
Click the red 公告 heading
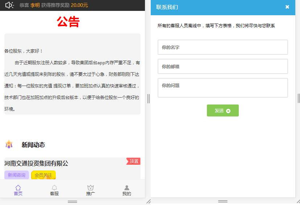pos(68,22)
